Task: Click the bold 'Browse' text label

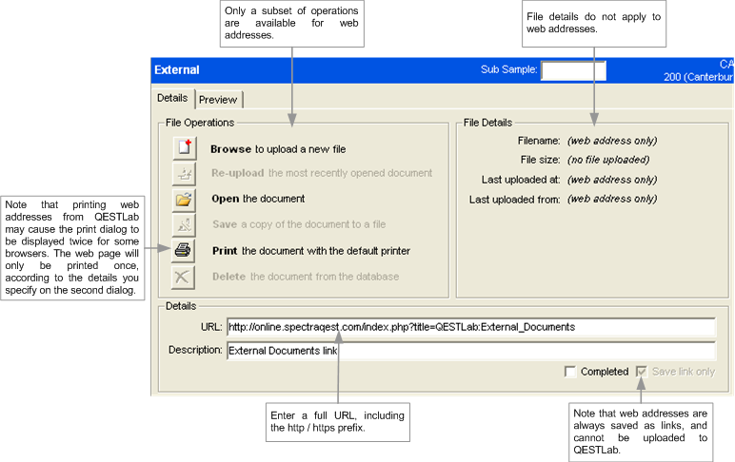Action: pos(230,149)
